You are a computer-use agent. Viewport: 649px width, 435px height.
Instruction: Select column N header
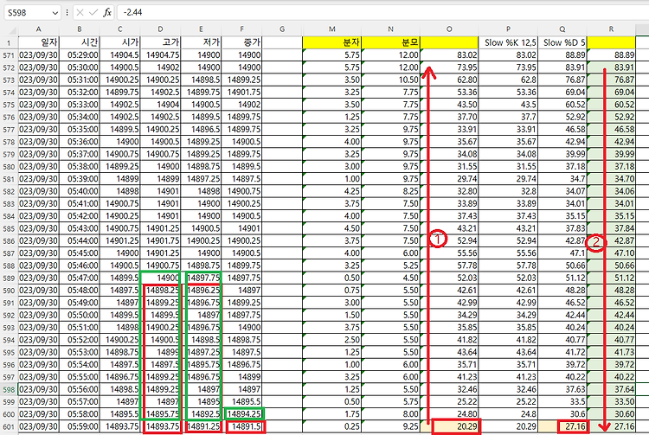tap(391, 29)
